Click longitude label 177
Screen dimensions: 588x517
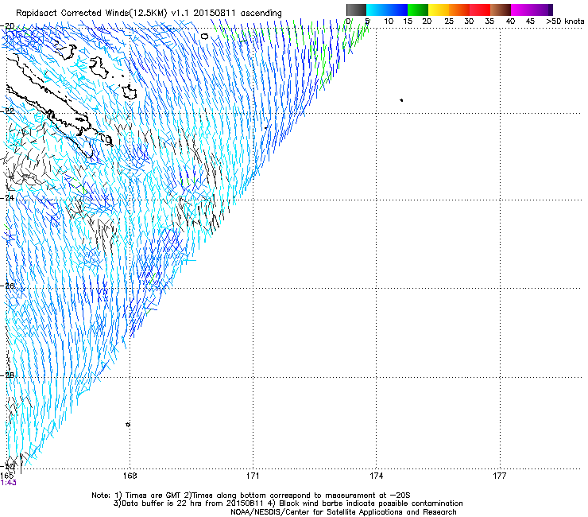(x=500, y=476)
